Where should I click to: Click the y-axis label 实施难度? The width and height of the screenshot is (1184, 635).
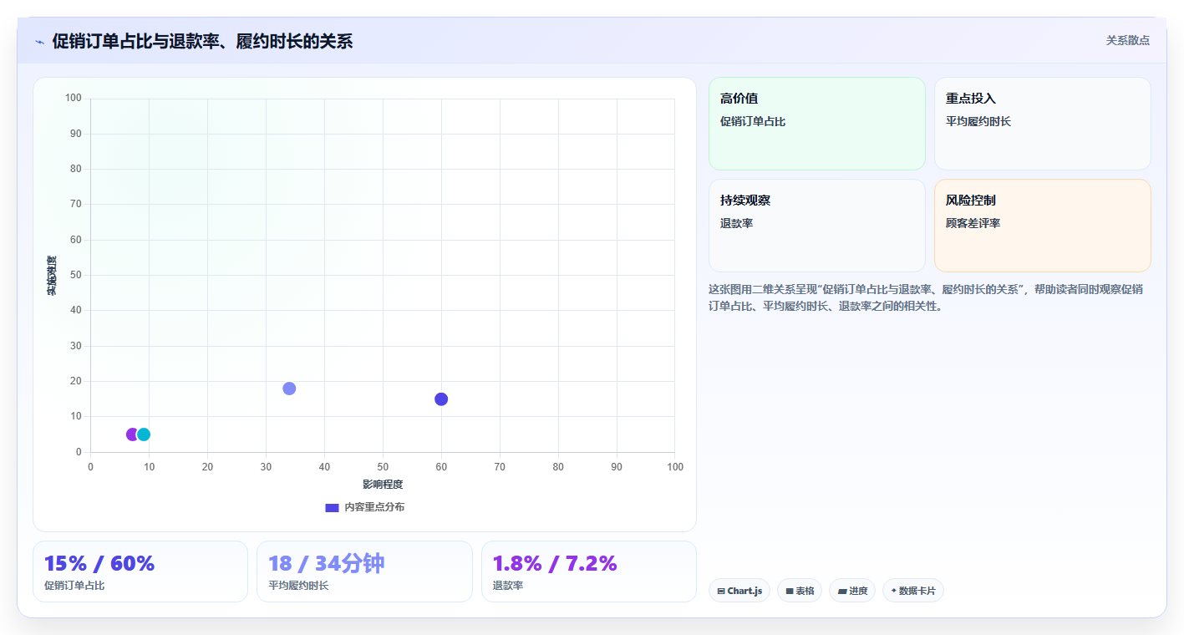[52, 276]
